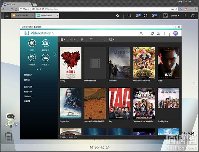The image size is (199, 152).
Task: Open One Piece Film: Gold poster
Action: [144, 63]
